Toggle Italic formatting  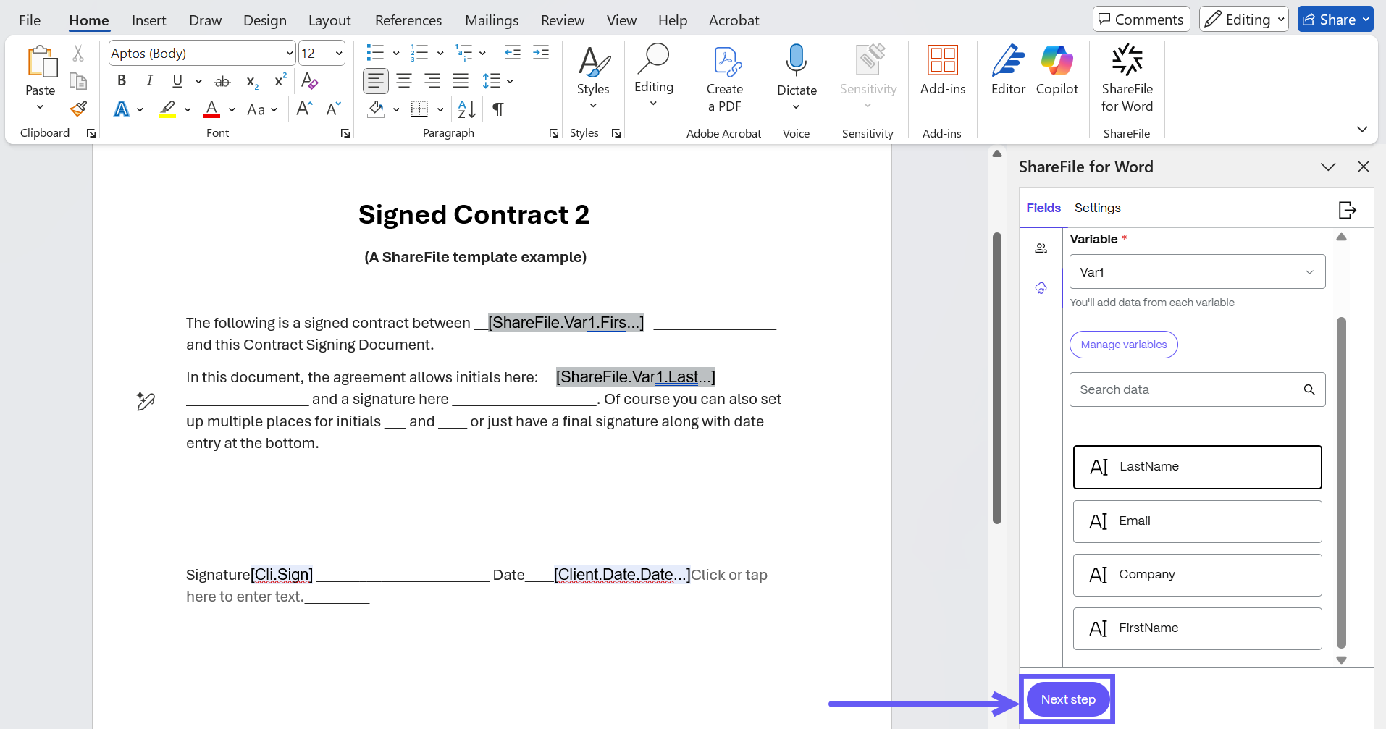[149, 81]
